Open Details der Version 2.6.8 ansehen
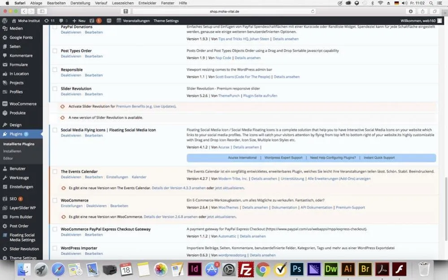Image resolution: width=448 pixels, height=280 pixels. [170, 217]
